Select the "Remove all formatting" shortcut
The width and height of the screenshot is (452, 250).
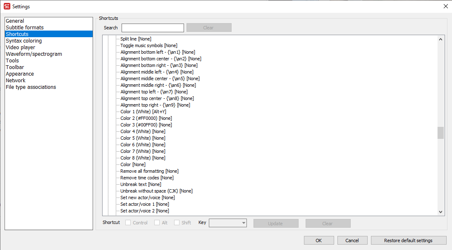pos(149,171)
